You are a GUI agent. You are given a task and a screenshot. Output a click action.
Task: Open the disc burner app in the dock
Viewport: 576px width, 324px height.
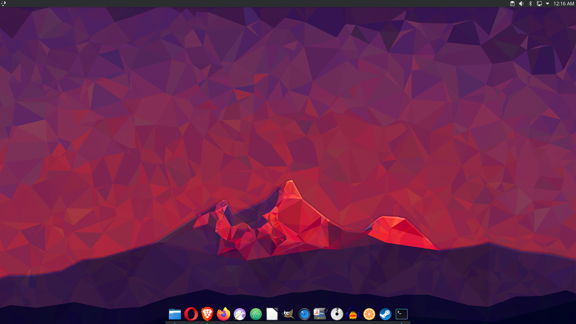click(337, 314)
